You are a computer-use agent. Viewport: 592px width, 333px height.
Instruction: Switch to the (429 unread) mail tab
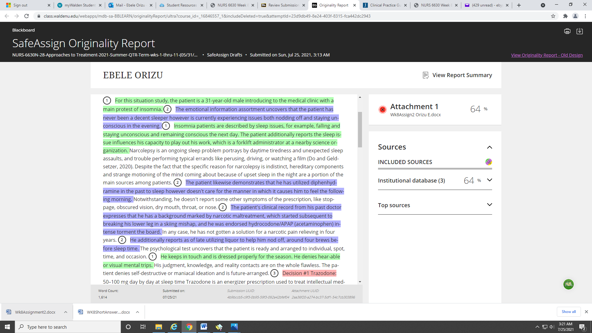487,5
